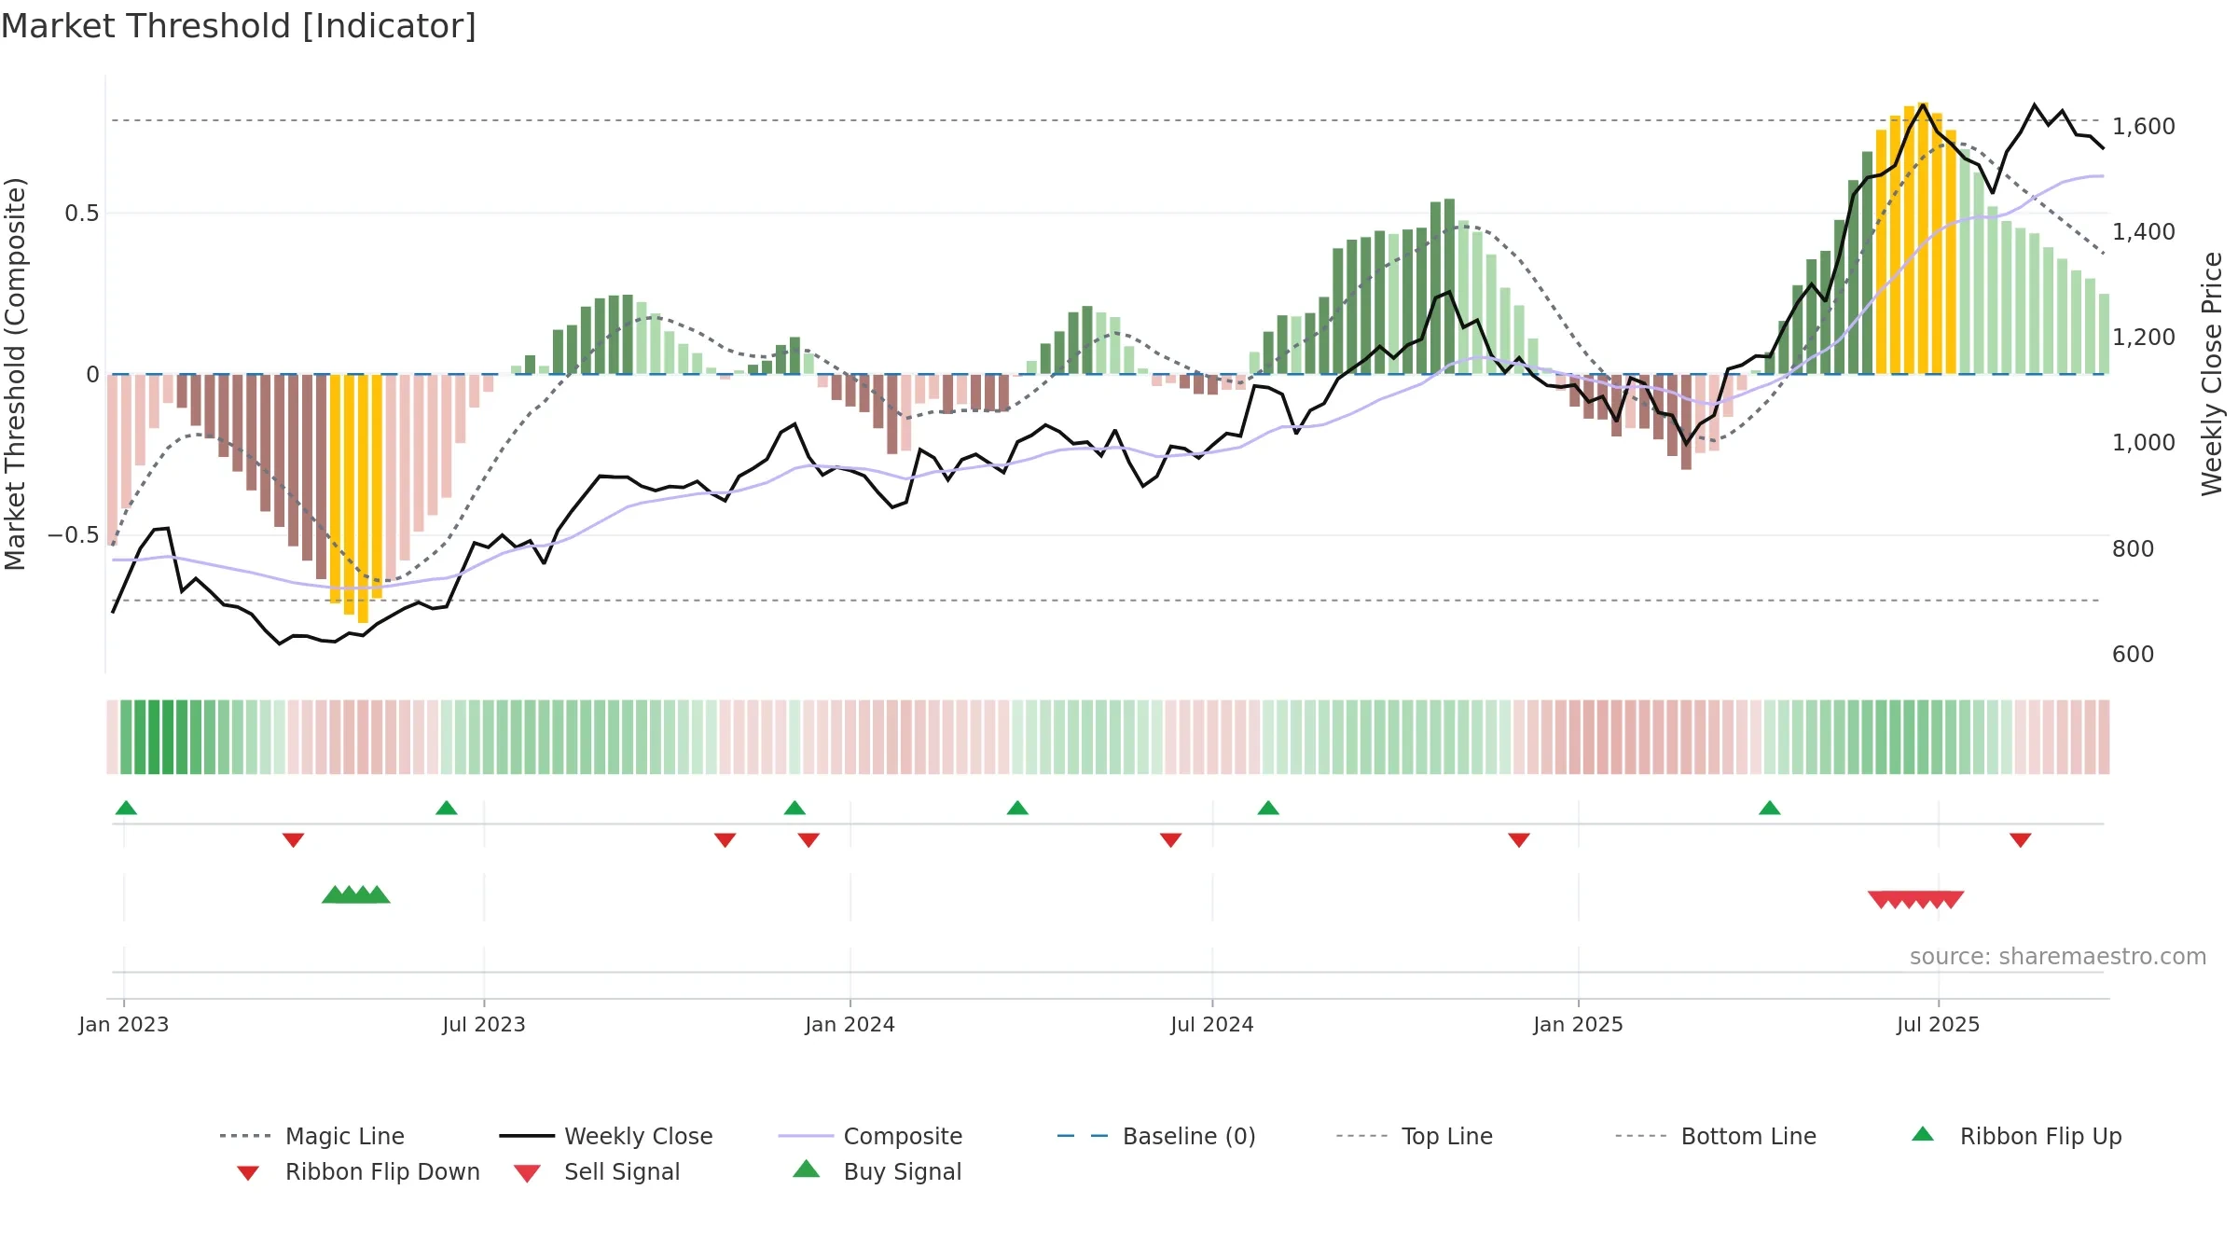Click the Jul 2025 x-axis label
This screenshot has width=2238, height=1259.
coord(1939,1025)
